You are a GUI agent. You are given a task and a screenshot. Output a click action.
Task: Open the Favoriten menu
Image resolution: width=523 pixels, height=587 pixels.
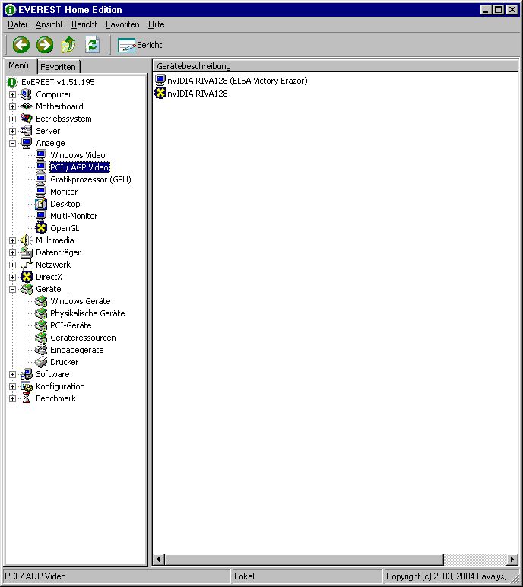pyautogui.click(x=122, y=24)
